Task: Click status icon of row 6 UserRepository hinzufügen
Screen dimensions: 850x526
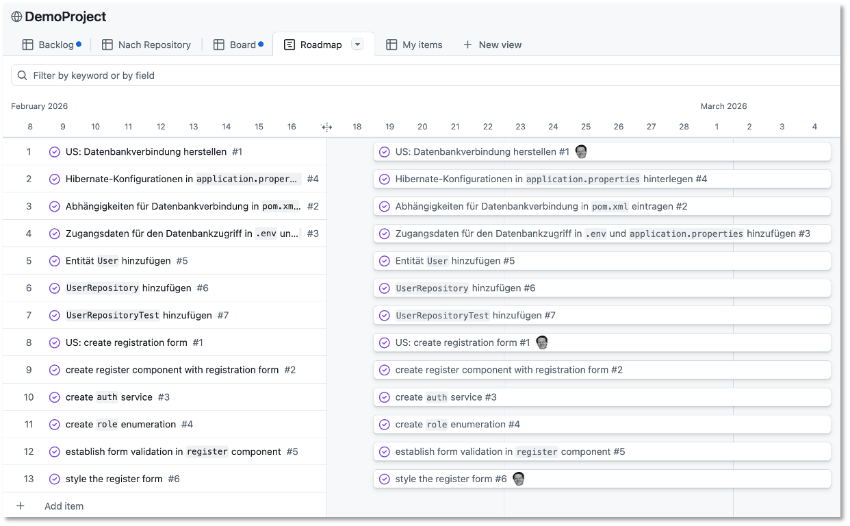Action: pos(55,288)
